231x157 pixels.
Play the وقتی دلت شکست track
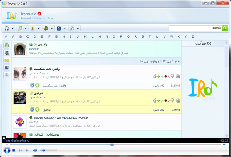click(32, 85)
